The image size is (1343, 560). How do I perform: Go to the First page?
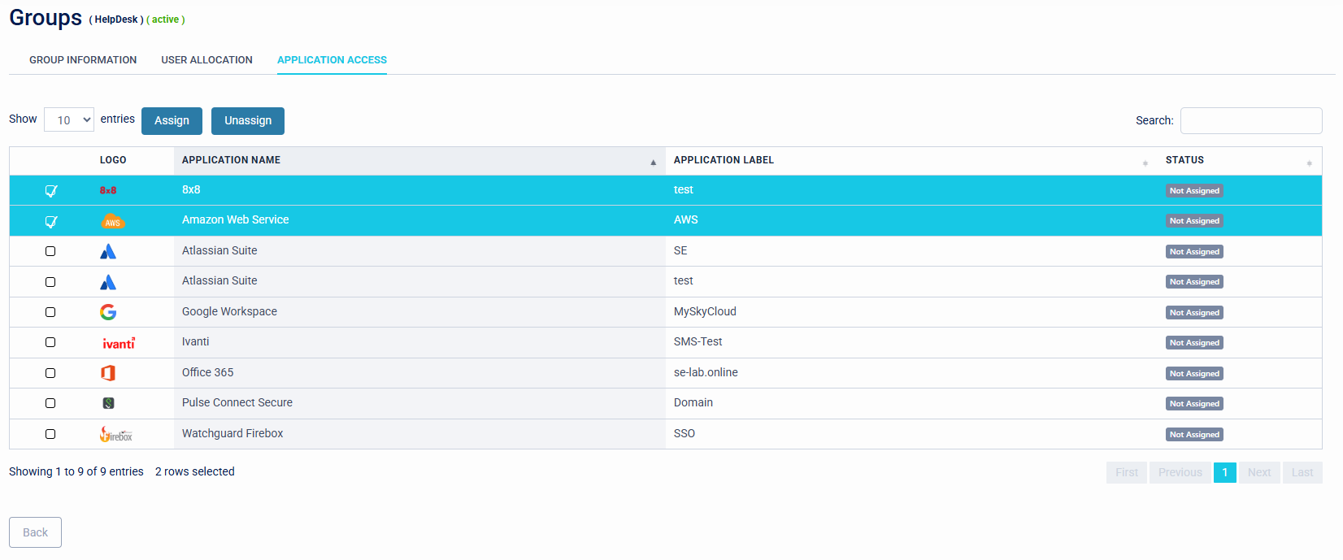click(x=1127, y=472)
